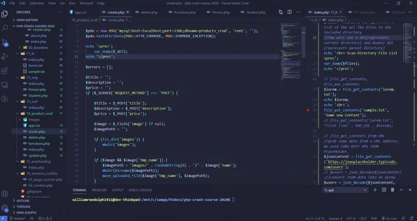Screen dimensions: 417x221
Task: Open the Manage gear menu
Action: pos(4,208)
